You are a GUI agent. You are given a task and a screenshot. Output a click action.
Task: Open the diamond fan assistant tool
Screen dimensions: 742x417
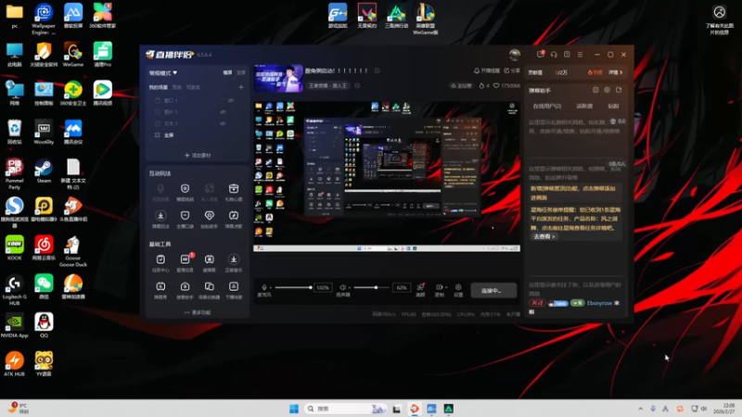click(x=210, y=219)
